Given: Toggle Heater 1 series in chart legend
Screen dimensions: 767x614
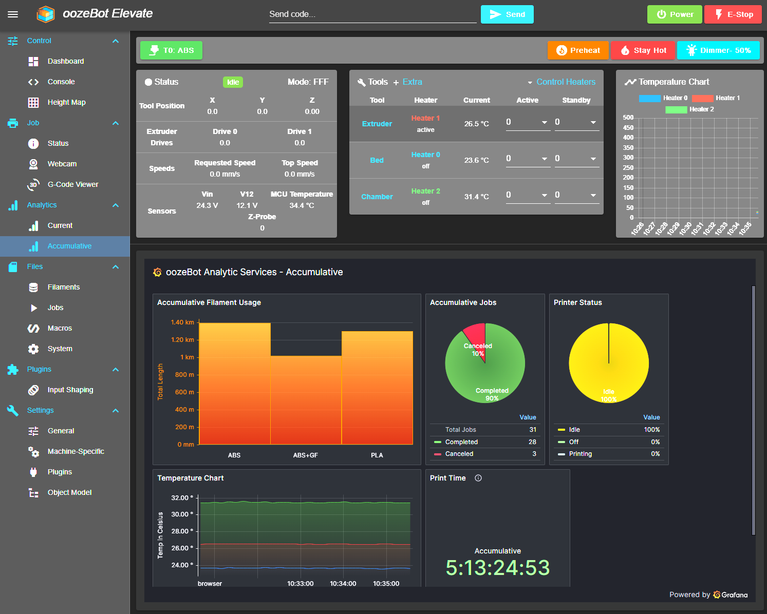Looking at the screenshot, I should (x=716, y=98).
